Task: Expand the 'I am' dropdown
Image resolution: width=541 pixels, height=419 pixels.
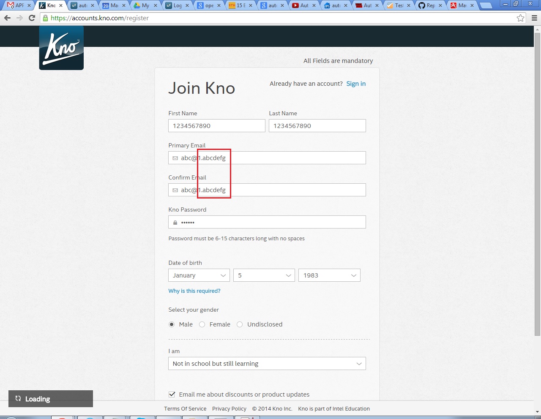Action: [267, 364]
